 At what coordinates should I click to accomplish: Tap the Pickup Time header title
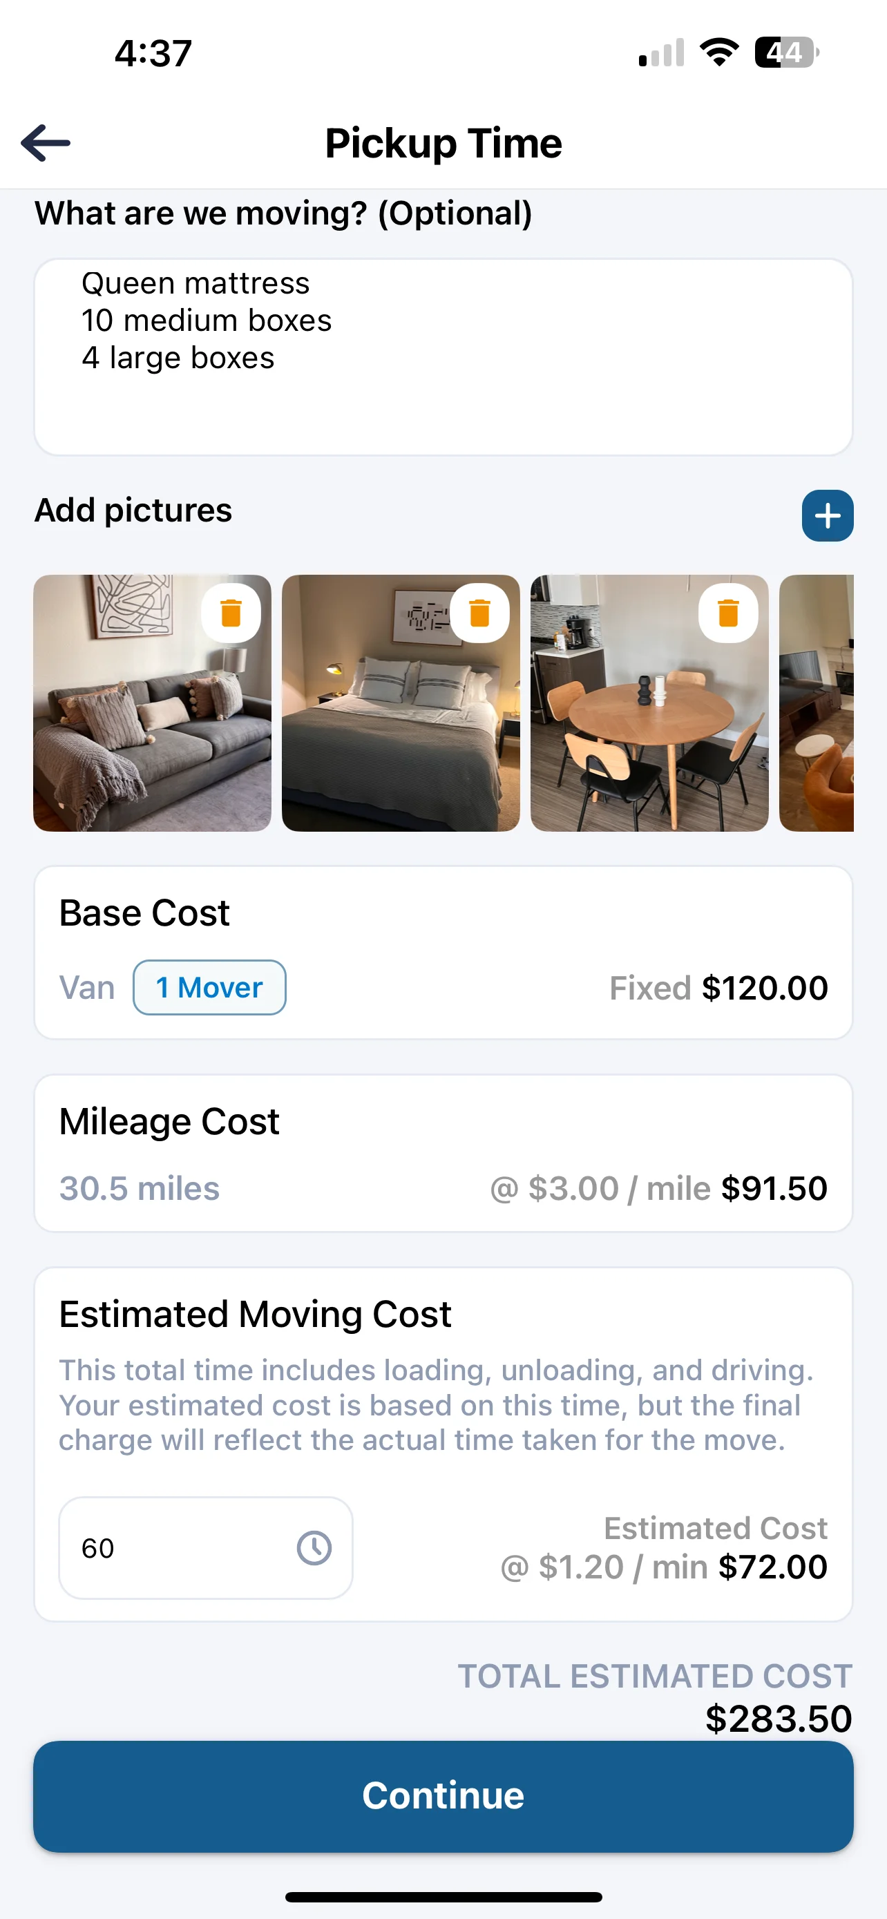tap(443, 143)
